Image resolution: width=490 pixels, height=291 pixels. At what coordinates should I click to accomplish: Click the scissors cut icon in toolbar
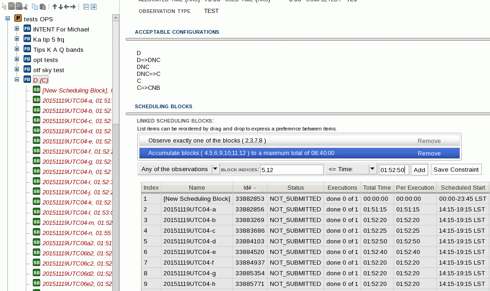[x=25, y=6]
